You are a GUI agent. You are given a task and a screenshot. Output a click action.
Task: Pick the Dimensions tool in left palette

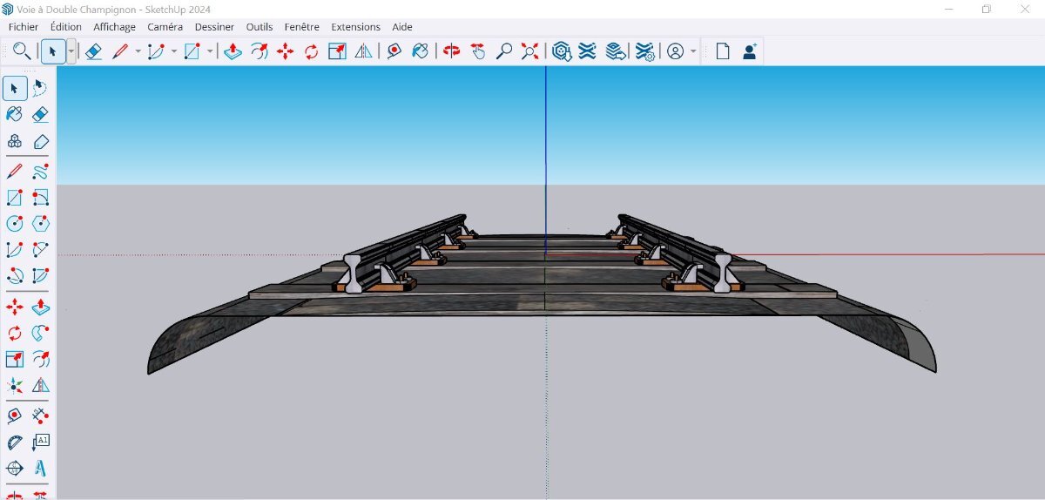coord(40,416)
